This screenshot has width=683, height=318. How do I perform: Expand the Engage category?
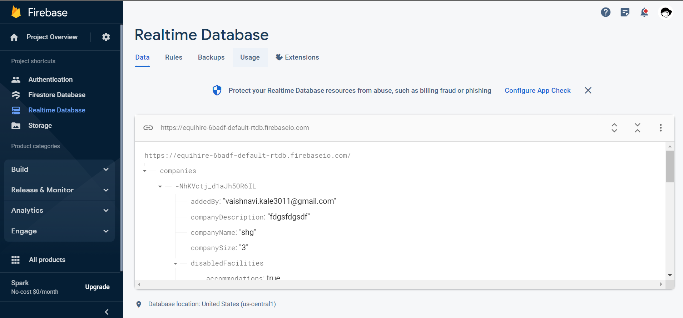[x=60, y=231]
